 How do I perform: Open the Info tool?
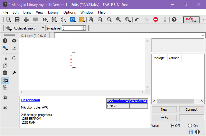tap(5, 41)
